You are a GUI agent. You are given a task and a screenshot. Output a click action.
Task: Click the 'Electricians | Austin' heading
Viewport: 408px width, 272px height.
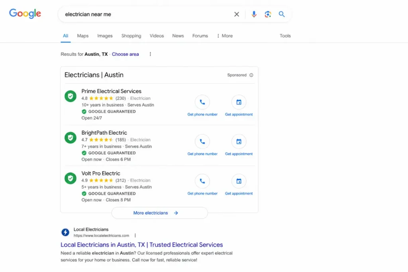(94, 75)
